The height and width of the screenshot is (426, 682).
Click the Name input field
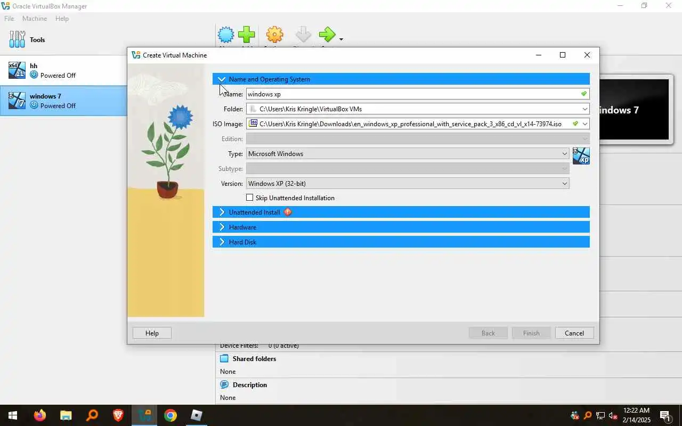point(418,94)
